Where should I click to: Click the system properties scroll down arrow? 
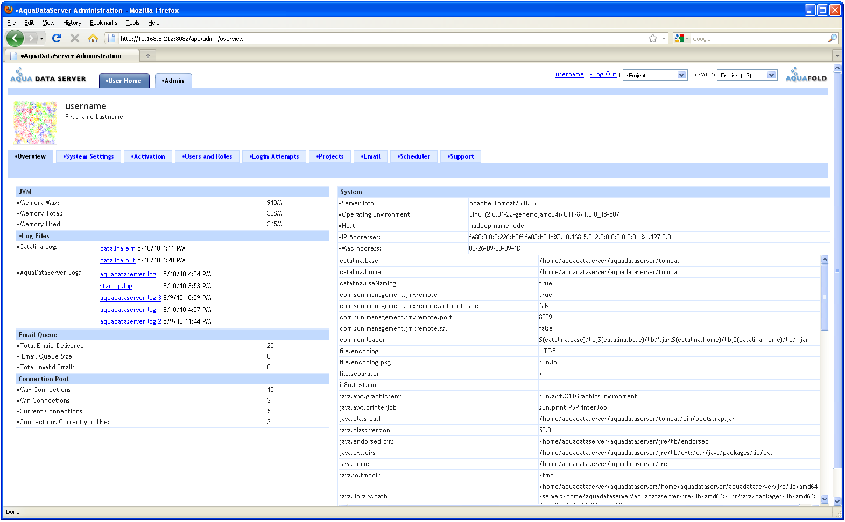825,499
